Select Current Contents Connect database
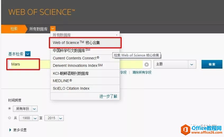 pyautogui.click(x=85, y=58)
